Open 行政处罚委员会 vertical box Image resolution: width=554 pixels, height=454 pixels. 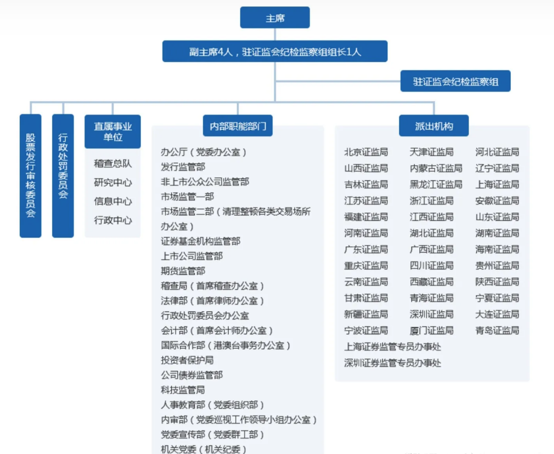[63, 176]
